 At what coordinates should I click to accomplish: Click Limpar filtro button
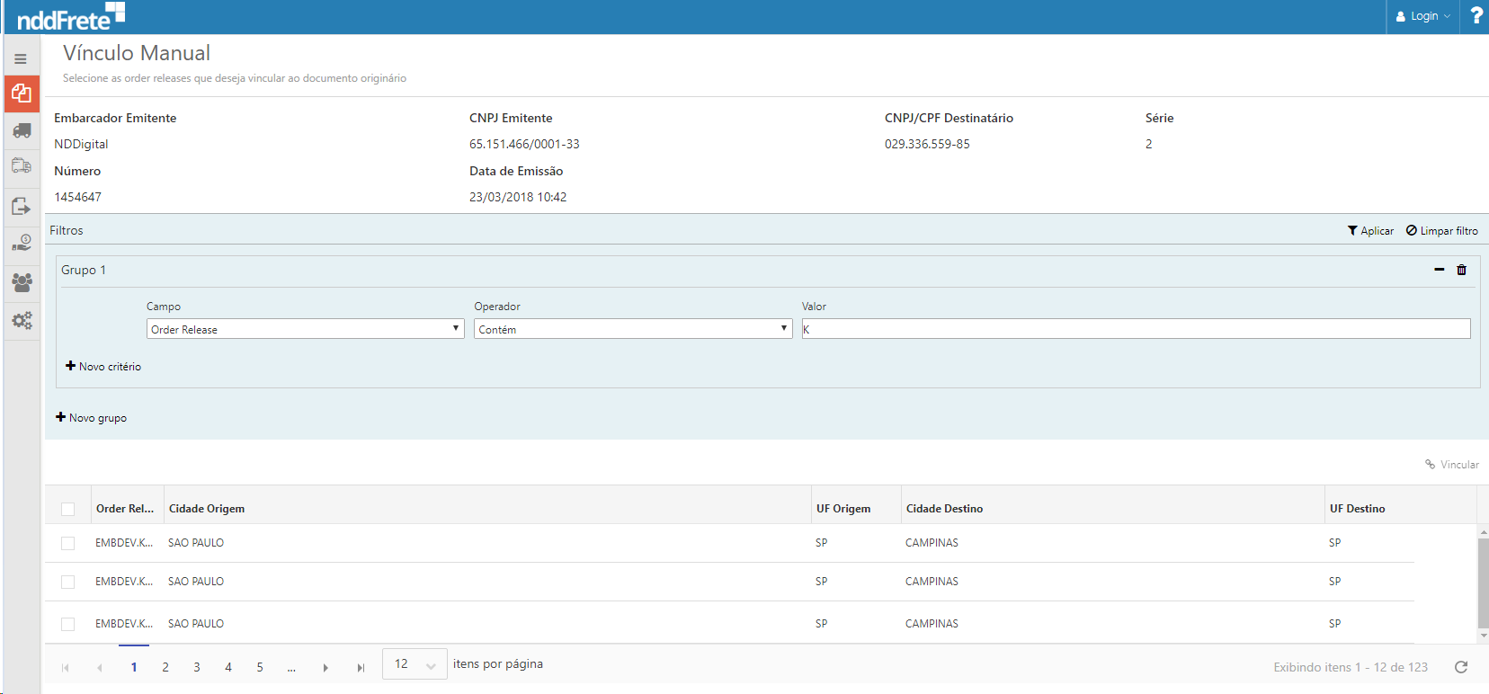(1442, 231)
